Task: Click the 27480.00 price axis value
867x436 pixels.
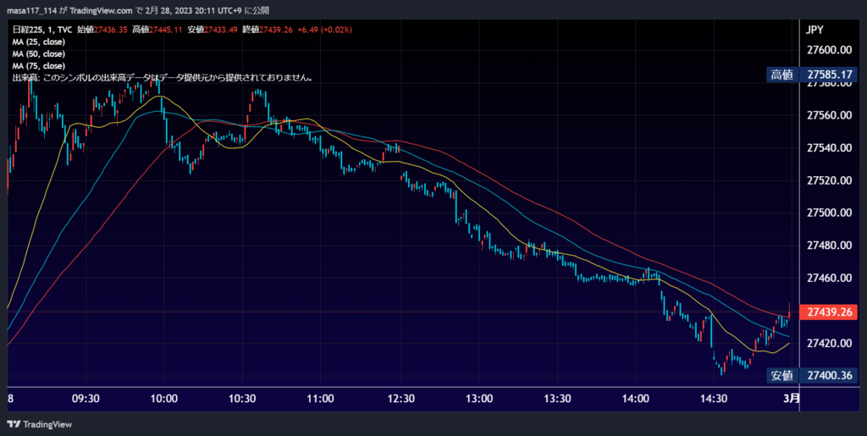Action: 829,246
